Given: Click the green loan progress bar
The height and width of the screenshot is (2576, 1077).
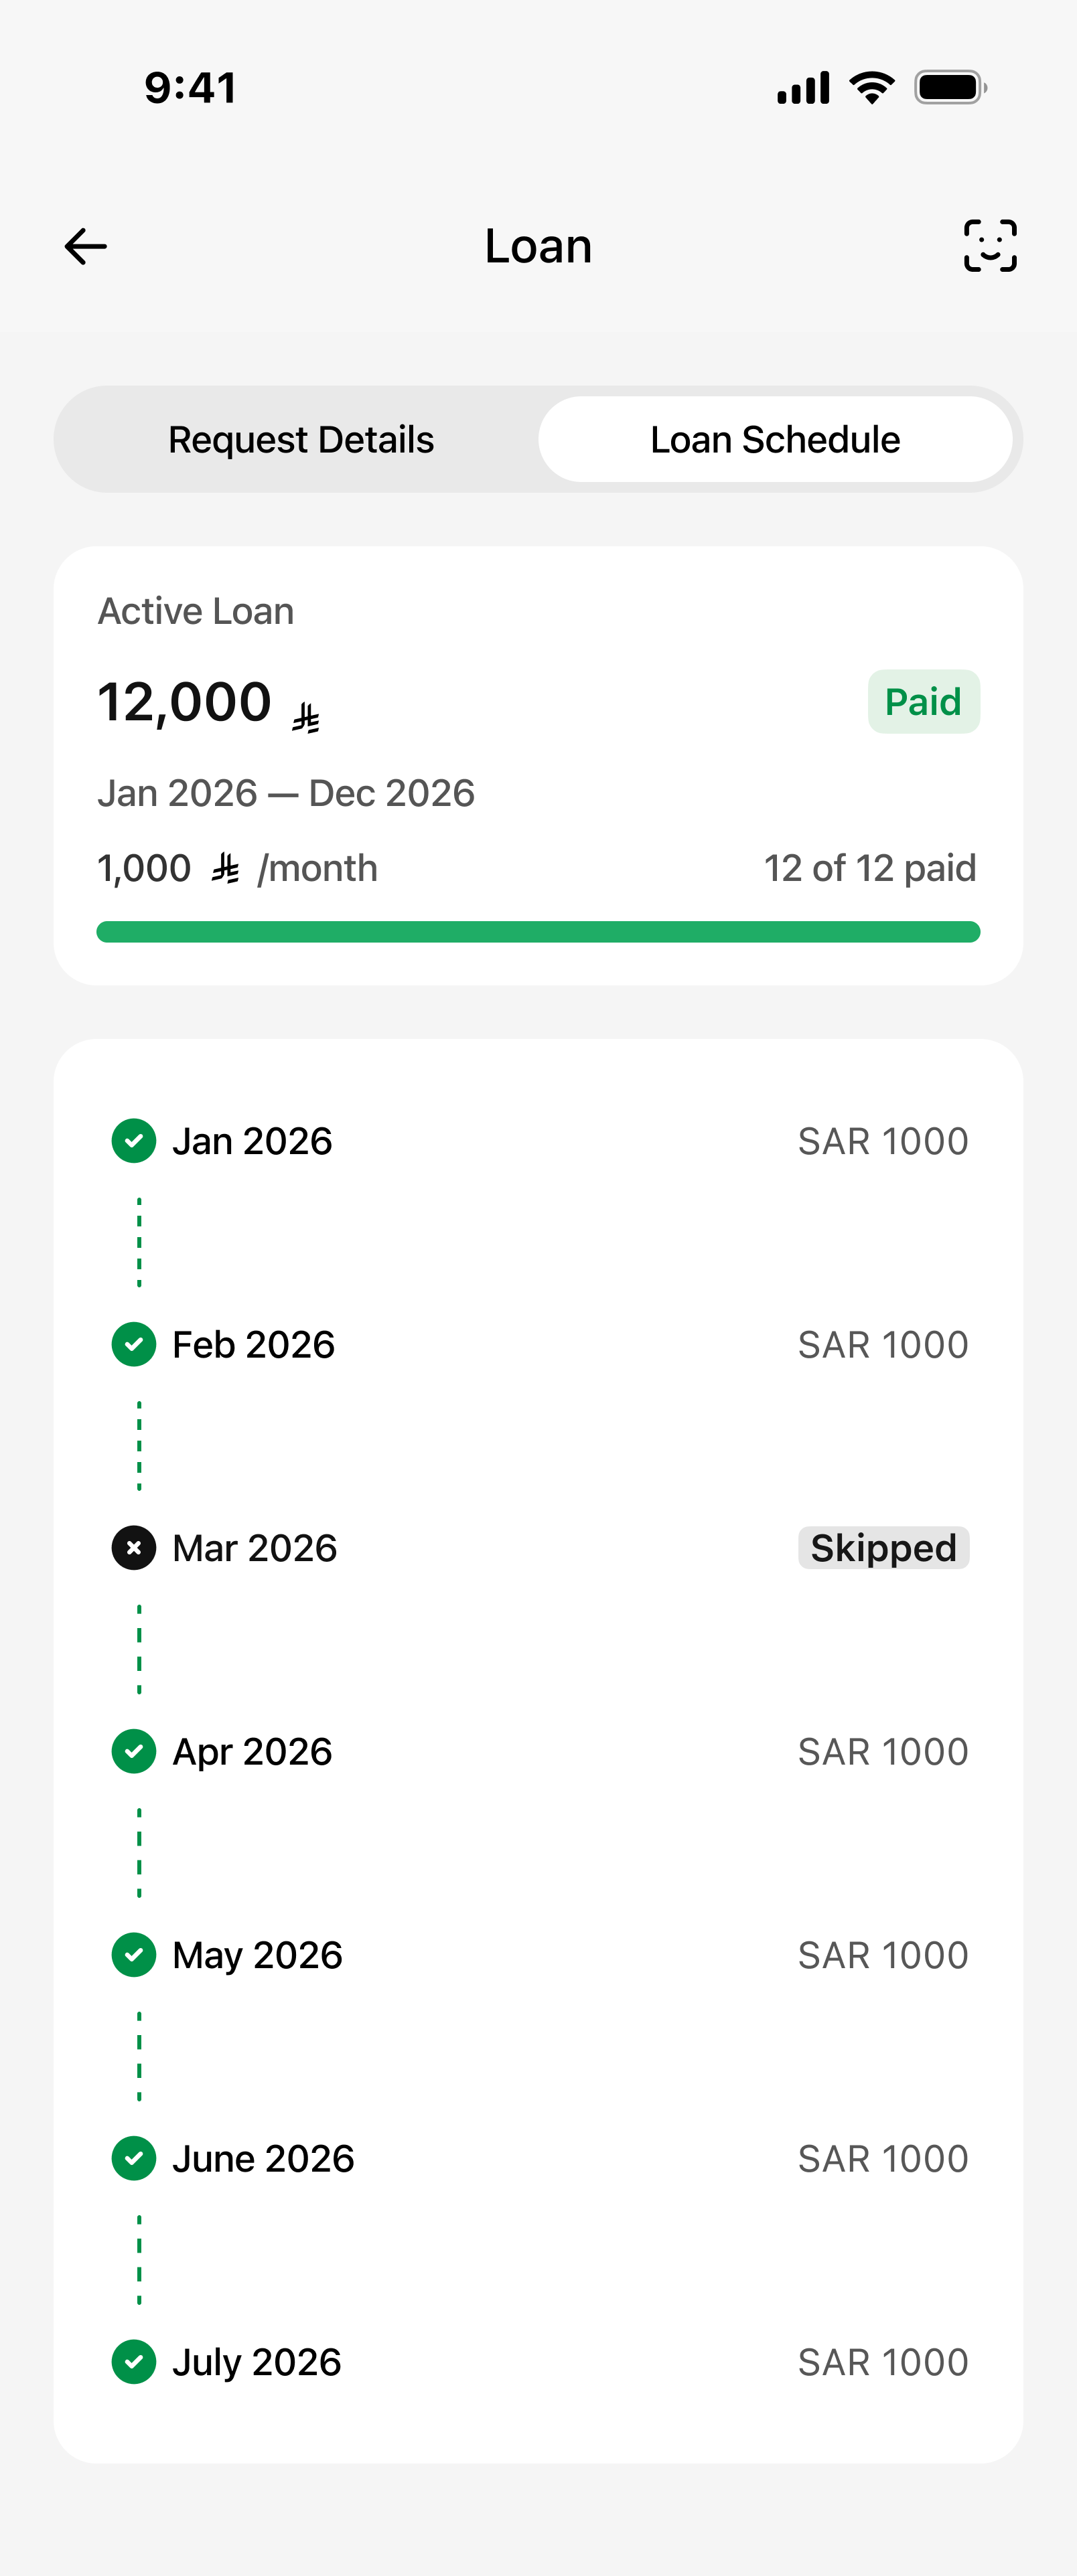Looking at the screenshot, I should coord(538,932).
